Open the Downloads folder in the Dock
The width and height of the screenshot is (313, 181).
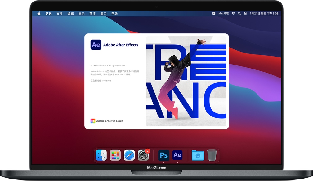click(x=198, y=155)
